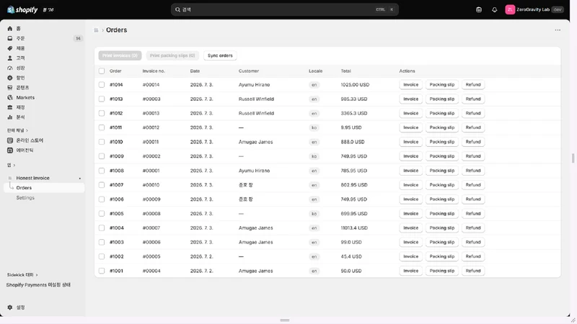Viewport: 577px width, 324px height.
Task: Click the search magnifier icon
Action: coord(177,9)
